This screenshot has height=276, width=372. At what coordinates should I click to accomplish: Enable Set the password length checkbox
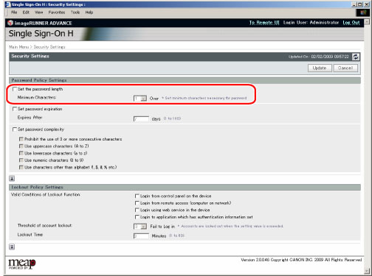click(x=15, y=89)
